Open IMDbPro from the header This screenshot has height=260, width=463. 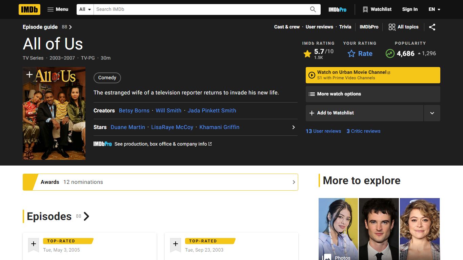click(337, 9)
